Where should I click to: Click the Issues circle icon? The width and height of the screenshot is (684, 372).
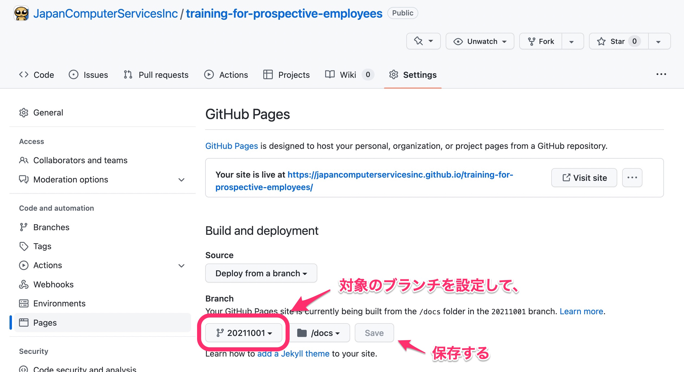tap(74, 75)
